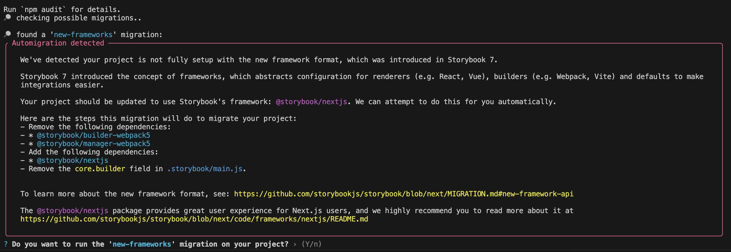Screen dimensions: 731x252
Task: Click magnifier icon beside 'checking possible migrations'
Action: point(7,18)
